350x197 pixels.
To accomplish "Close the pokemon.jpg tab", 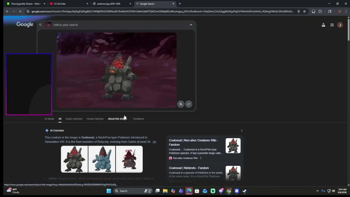I will pyautogui.click(x=130, y=4).
